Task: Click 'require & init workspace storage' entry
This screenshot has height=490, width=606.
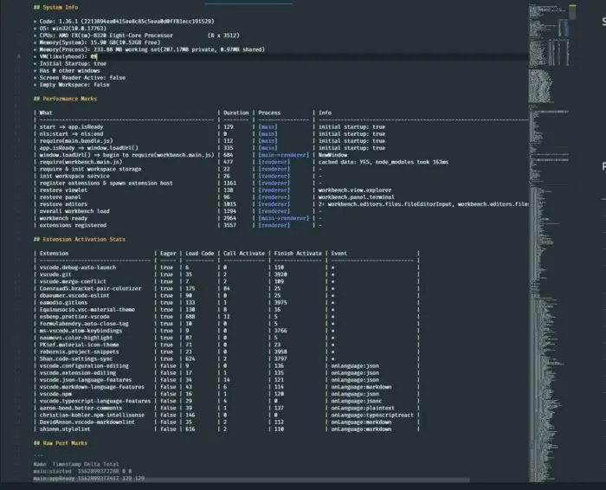Action: click(x=90, y=169)
